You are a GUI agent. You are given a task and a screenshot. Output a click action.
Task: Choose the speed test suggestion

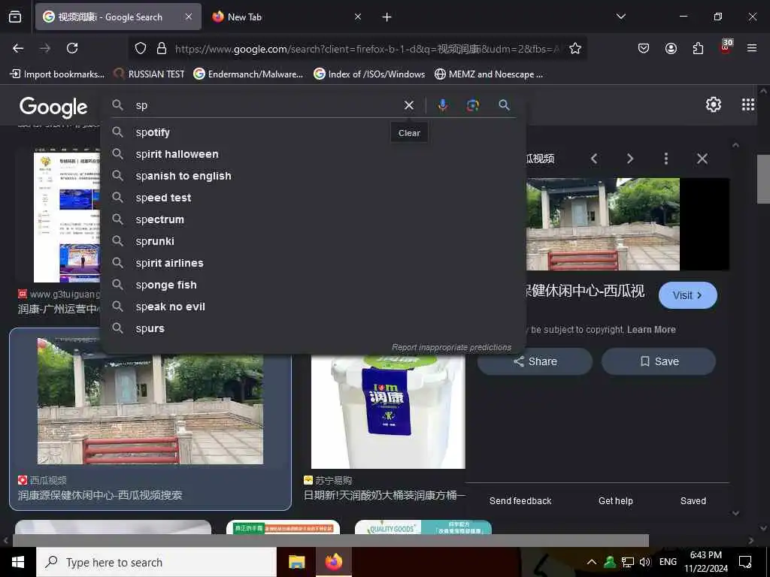pos(314,198)
